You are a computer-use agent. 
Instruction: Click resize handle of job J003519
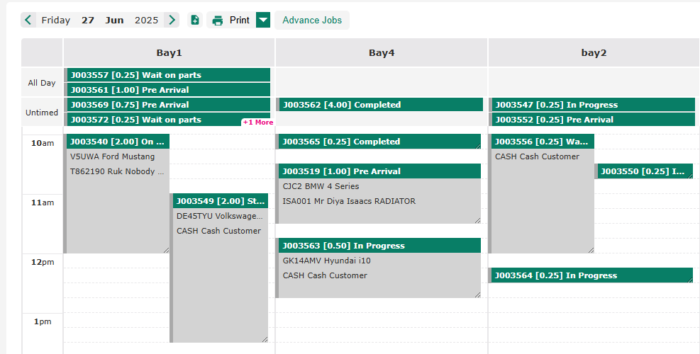pyautogui.click(x=477, y=219)
